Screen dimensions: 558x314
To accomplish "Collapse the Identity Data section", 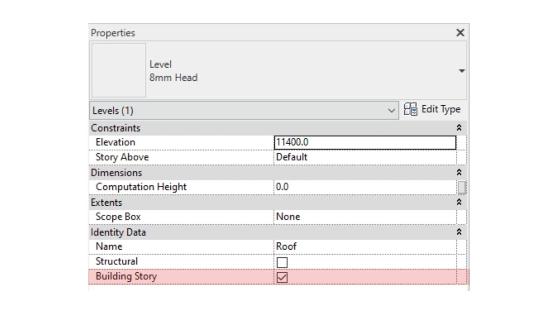I will [x=459, y=232].
